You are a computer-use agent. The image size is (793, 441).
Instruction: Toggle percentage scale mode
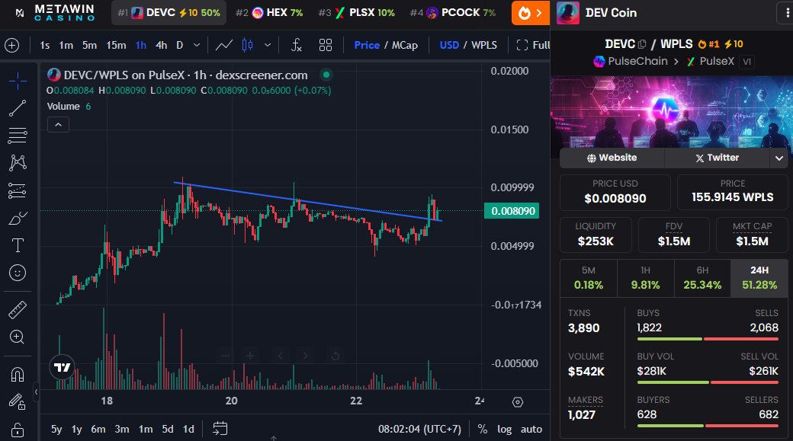click(483, 429)
